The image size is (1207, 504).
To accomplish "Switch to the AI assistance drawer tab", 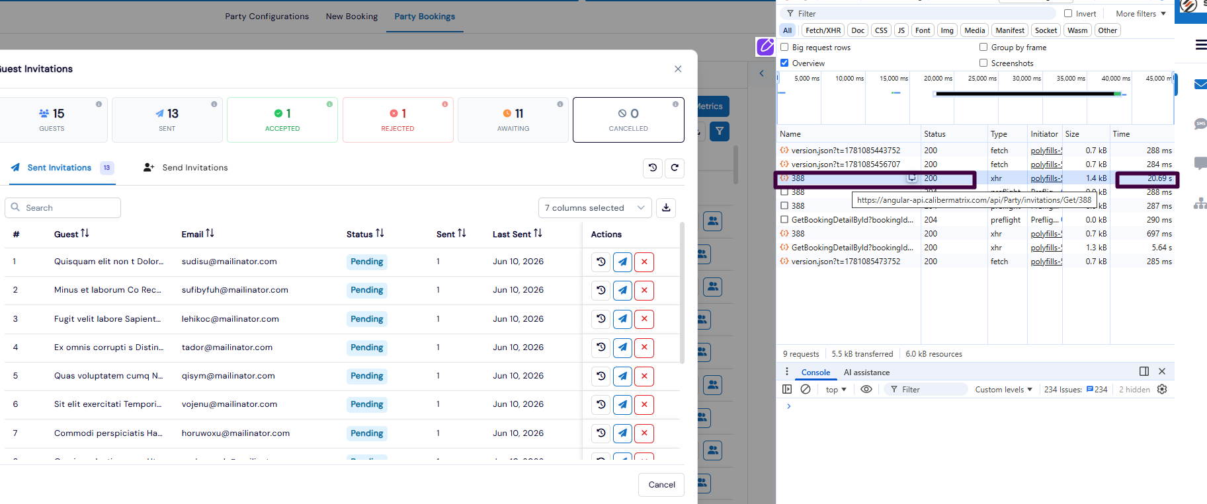I will coord(866,373).
